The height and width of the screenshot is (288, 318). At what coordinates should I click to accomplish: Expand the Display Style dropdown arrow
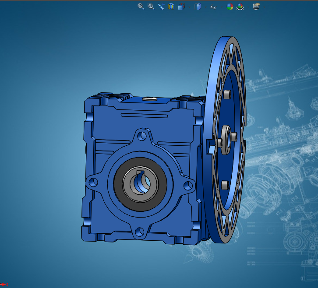(x=205, y=7)
